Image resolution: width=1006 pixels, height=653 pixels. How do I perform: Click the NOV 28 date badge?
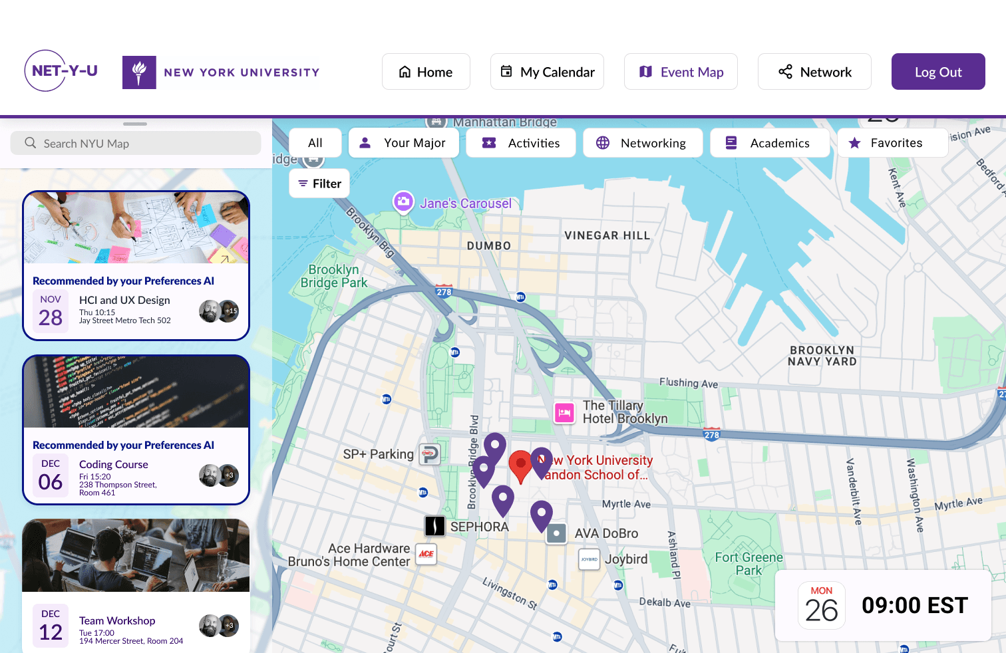click(51, 311)
